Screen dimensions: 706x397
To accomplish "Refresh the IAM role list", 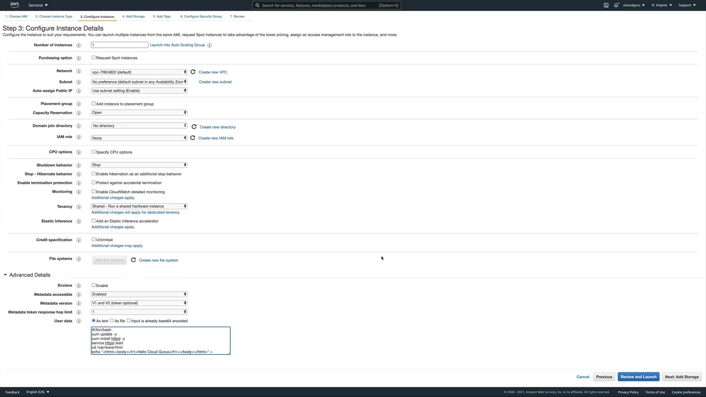I will pos(193,138).
